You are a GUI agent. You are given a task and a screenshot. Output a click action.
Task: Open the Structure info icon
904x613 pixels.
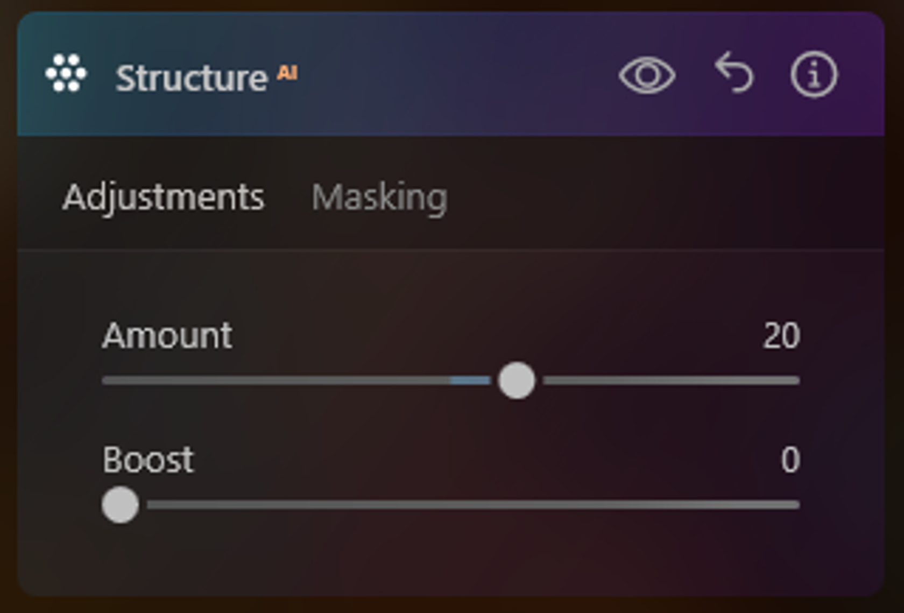click(x=814, y=75)
